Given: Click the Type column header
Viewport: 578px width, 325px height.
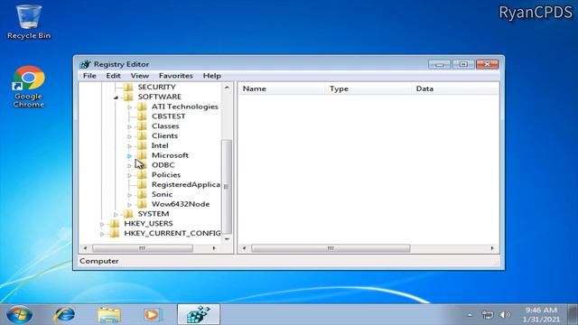Looking at the screenshot, I should pos(368,88).
